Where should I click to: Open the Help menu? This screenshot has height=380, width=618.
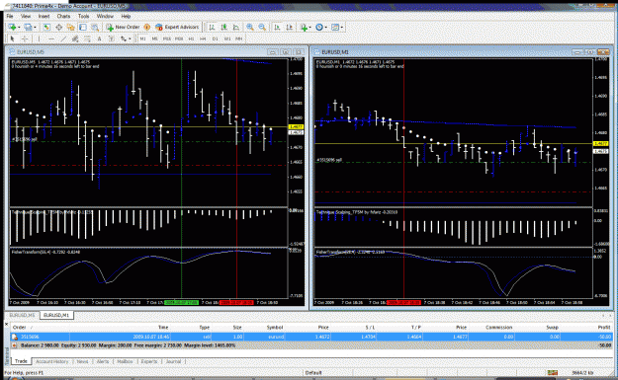click(126, 16)
